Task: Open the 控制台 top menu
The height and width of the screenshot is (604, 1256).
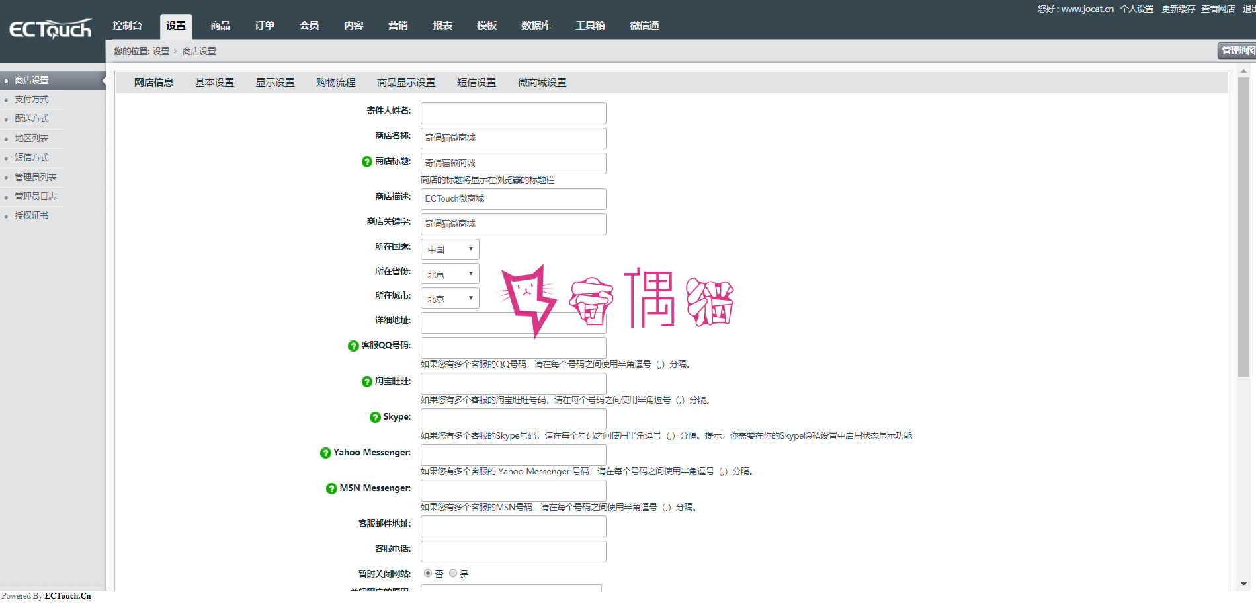Action: [x=127, y=26]
